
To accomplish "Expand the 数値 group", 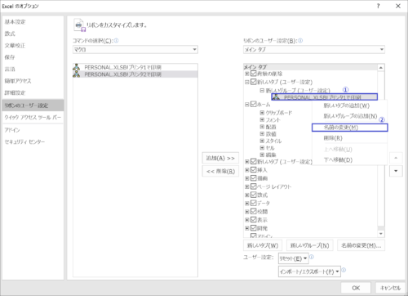I will pyautogui.click(x=262, y=134).
